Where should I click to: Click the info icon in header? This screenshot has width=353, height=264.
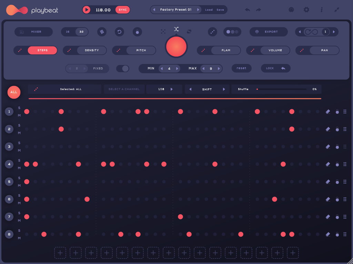(322, 10)
